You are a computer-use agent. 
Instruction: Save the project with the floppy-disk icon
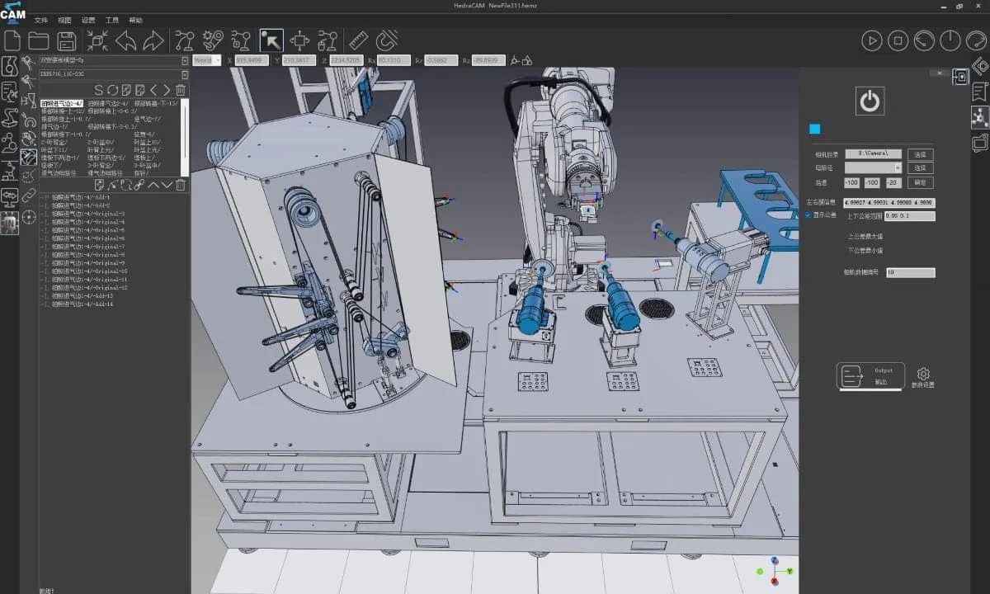67,40
